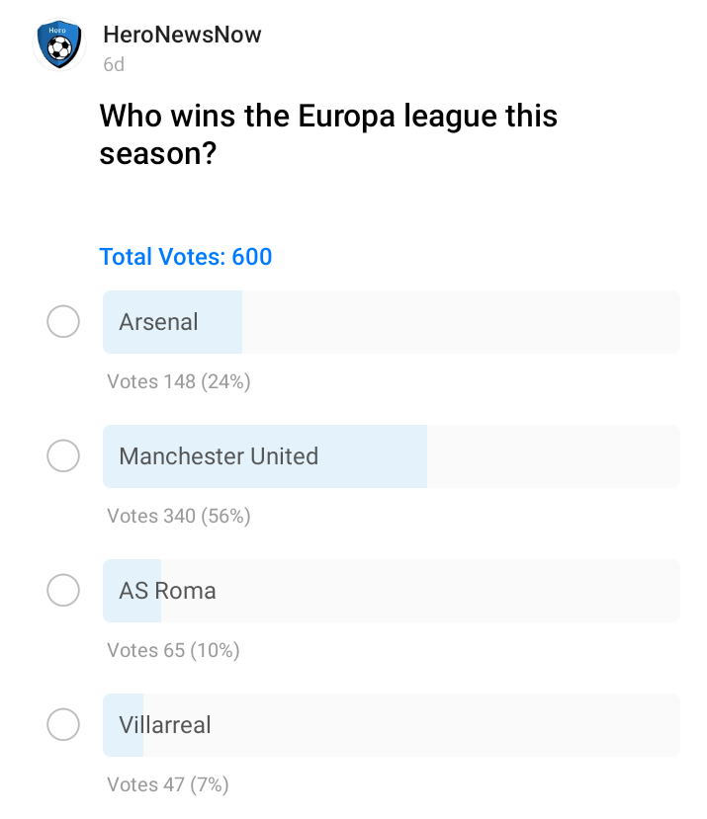707x819 pixels.
Task: Click the Votes 65 (10%) result text
Action: click(x=174, y=650)
